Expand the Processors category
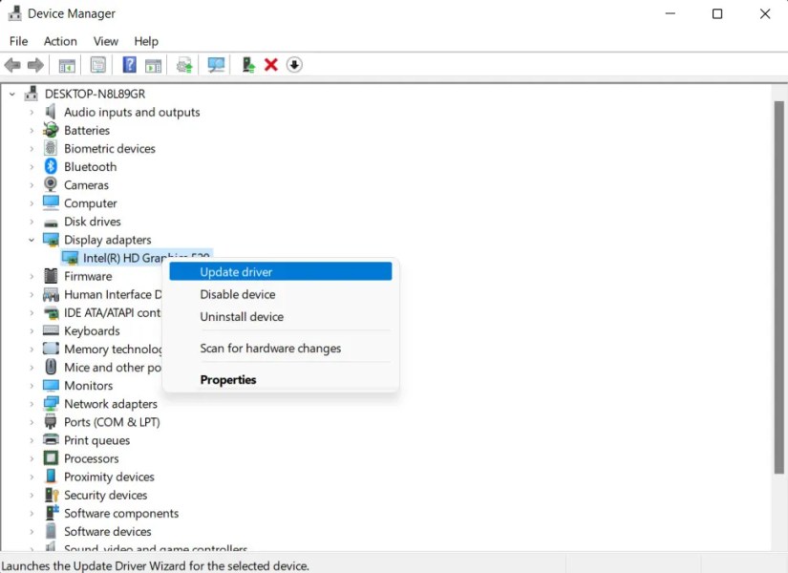 coord(30,458)
